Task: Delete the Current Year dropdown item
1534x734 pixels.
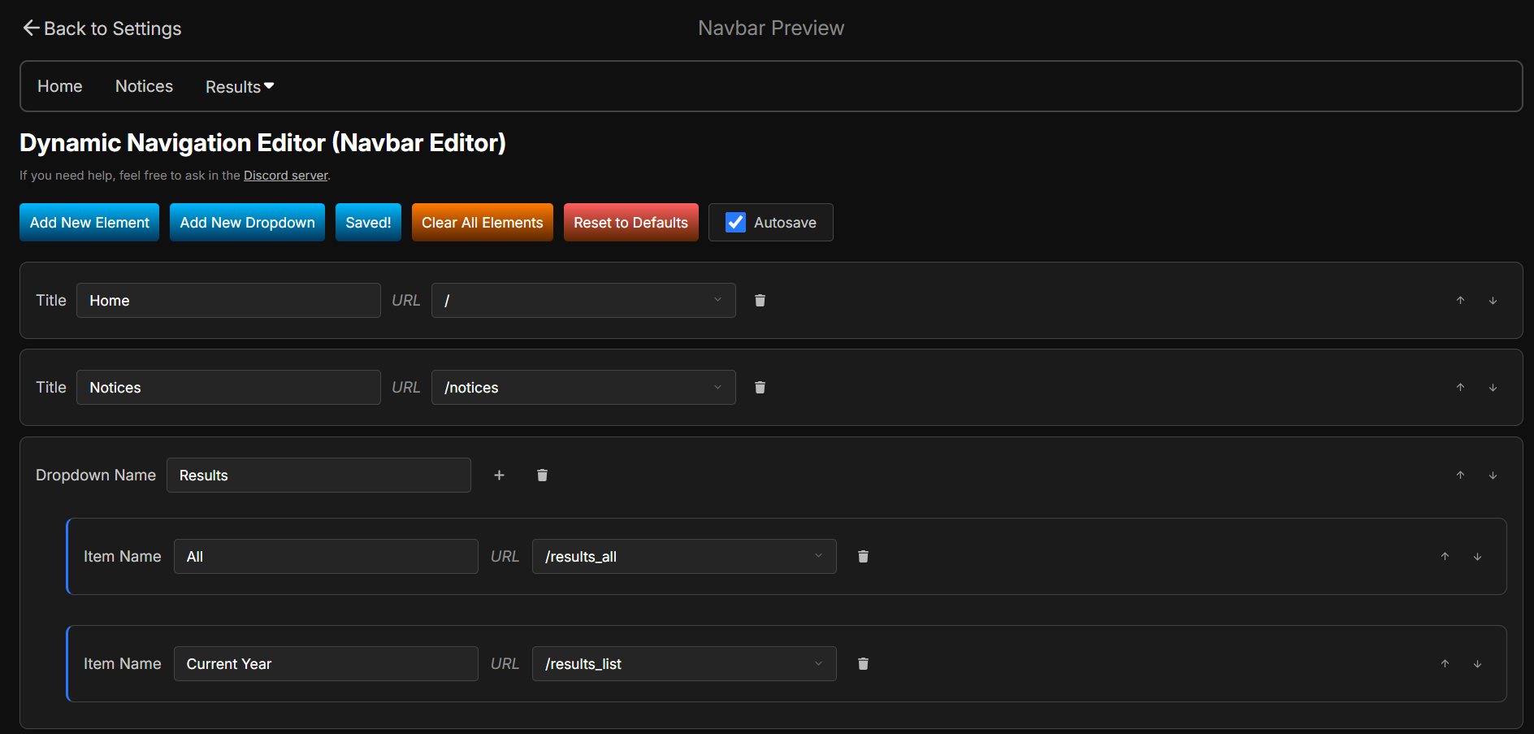Action: [x=863, y=663]
